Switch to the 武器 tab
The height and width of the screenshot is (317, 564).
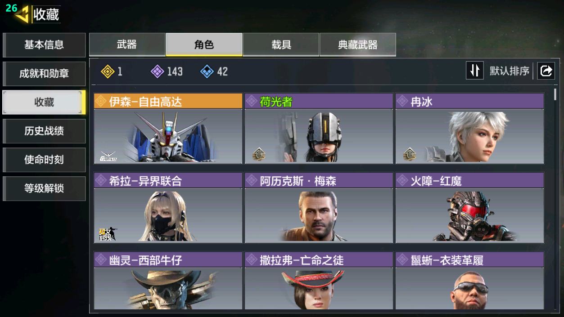[x=127, y=45]
